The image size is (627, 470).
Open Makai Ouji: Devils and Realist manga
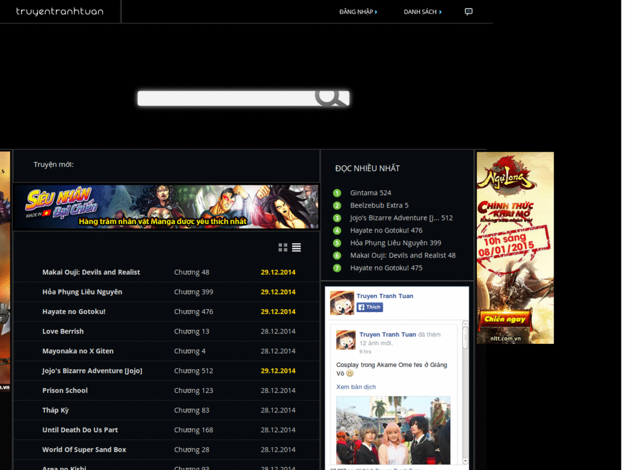(x=91, y=272)
